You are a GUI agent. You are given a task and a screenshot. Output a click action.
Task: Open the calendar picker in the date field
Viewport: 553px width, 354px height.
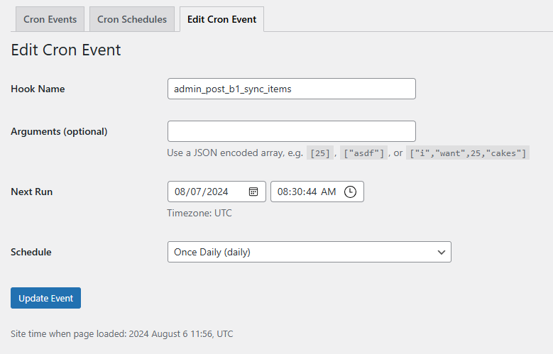(x=253, y=192)
